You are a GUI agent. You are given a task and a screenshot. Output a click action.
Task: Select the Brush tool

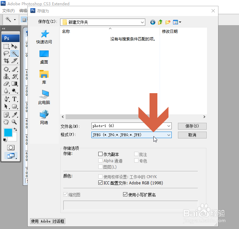tap(14, 69)
